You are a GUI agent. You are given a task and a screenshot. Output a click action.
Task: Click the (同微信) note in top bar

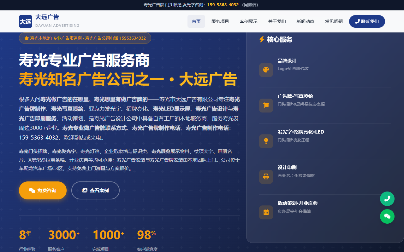[x=250, y=5]
